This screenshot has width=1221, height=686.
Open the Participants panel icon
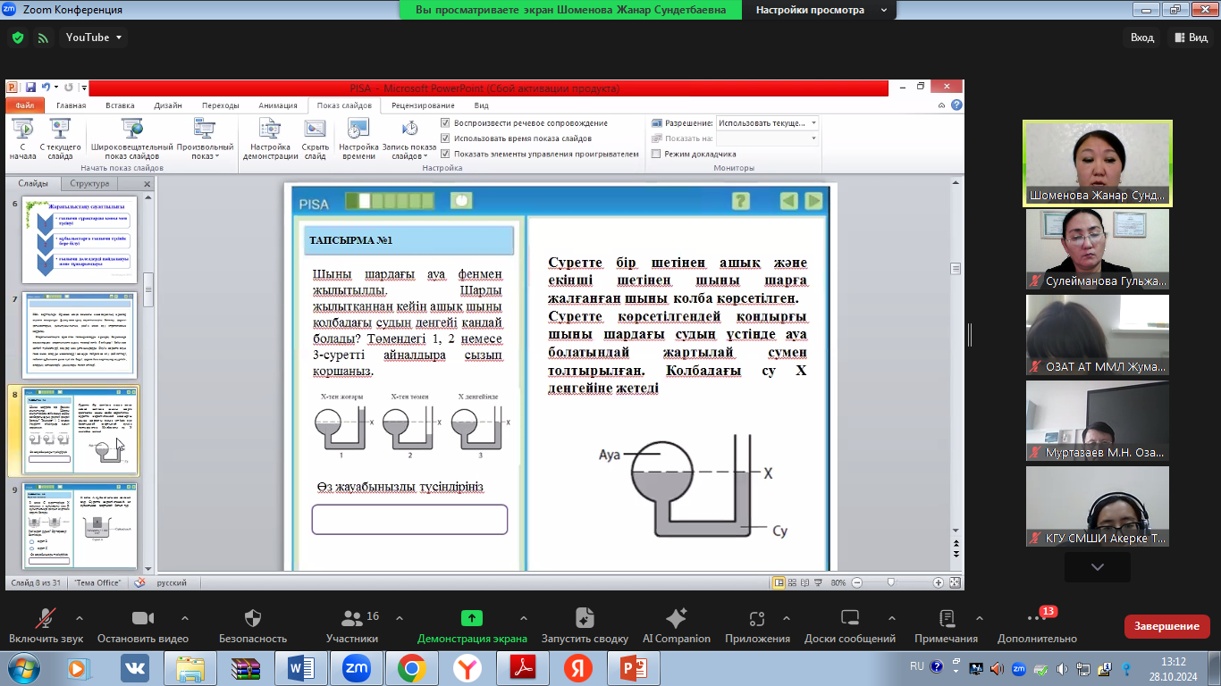click(352, 618)
